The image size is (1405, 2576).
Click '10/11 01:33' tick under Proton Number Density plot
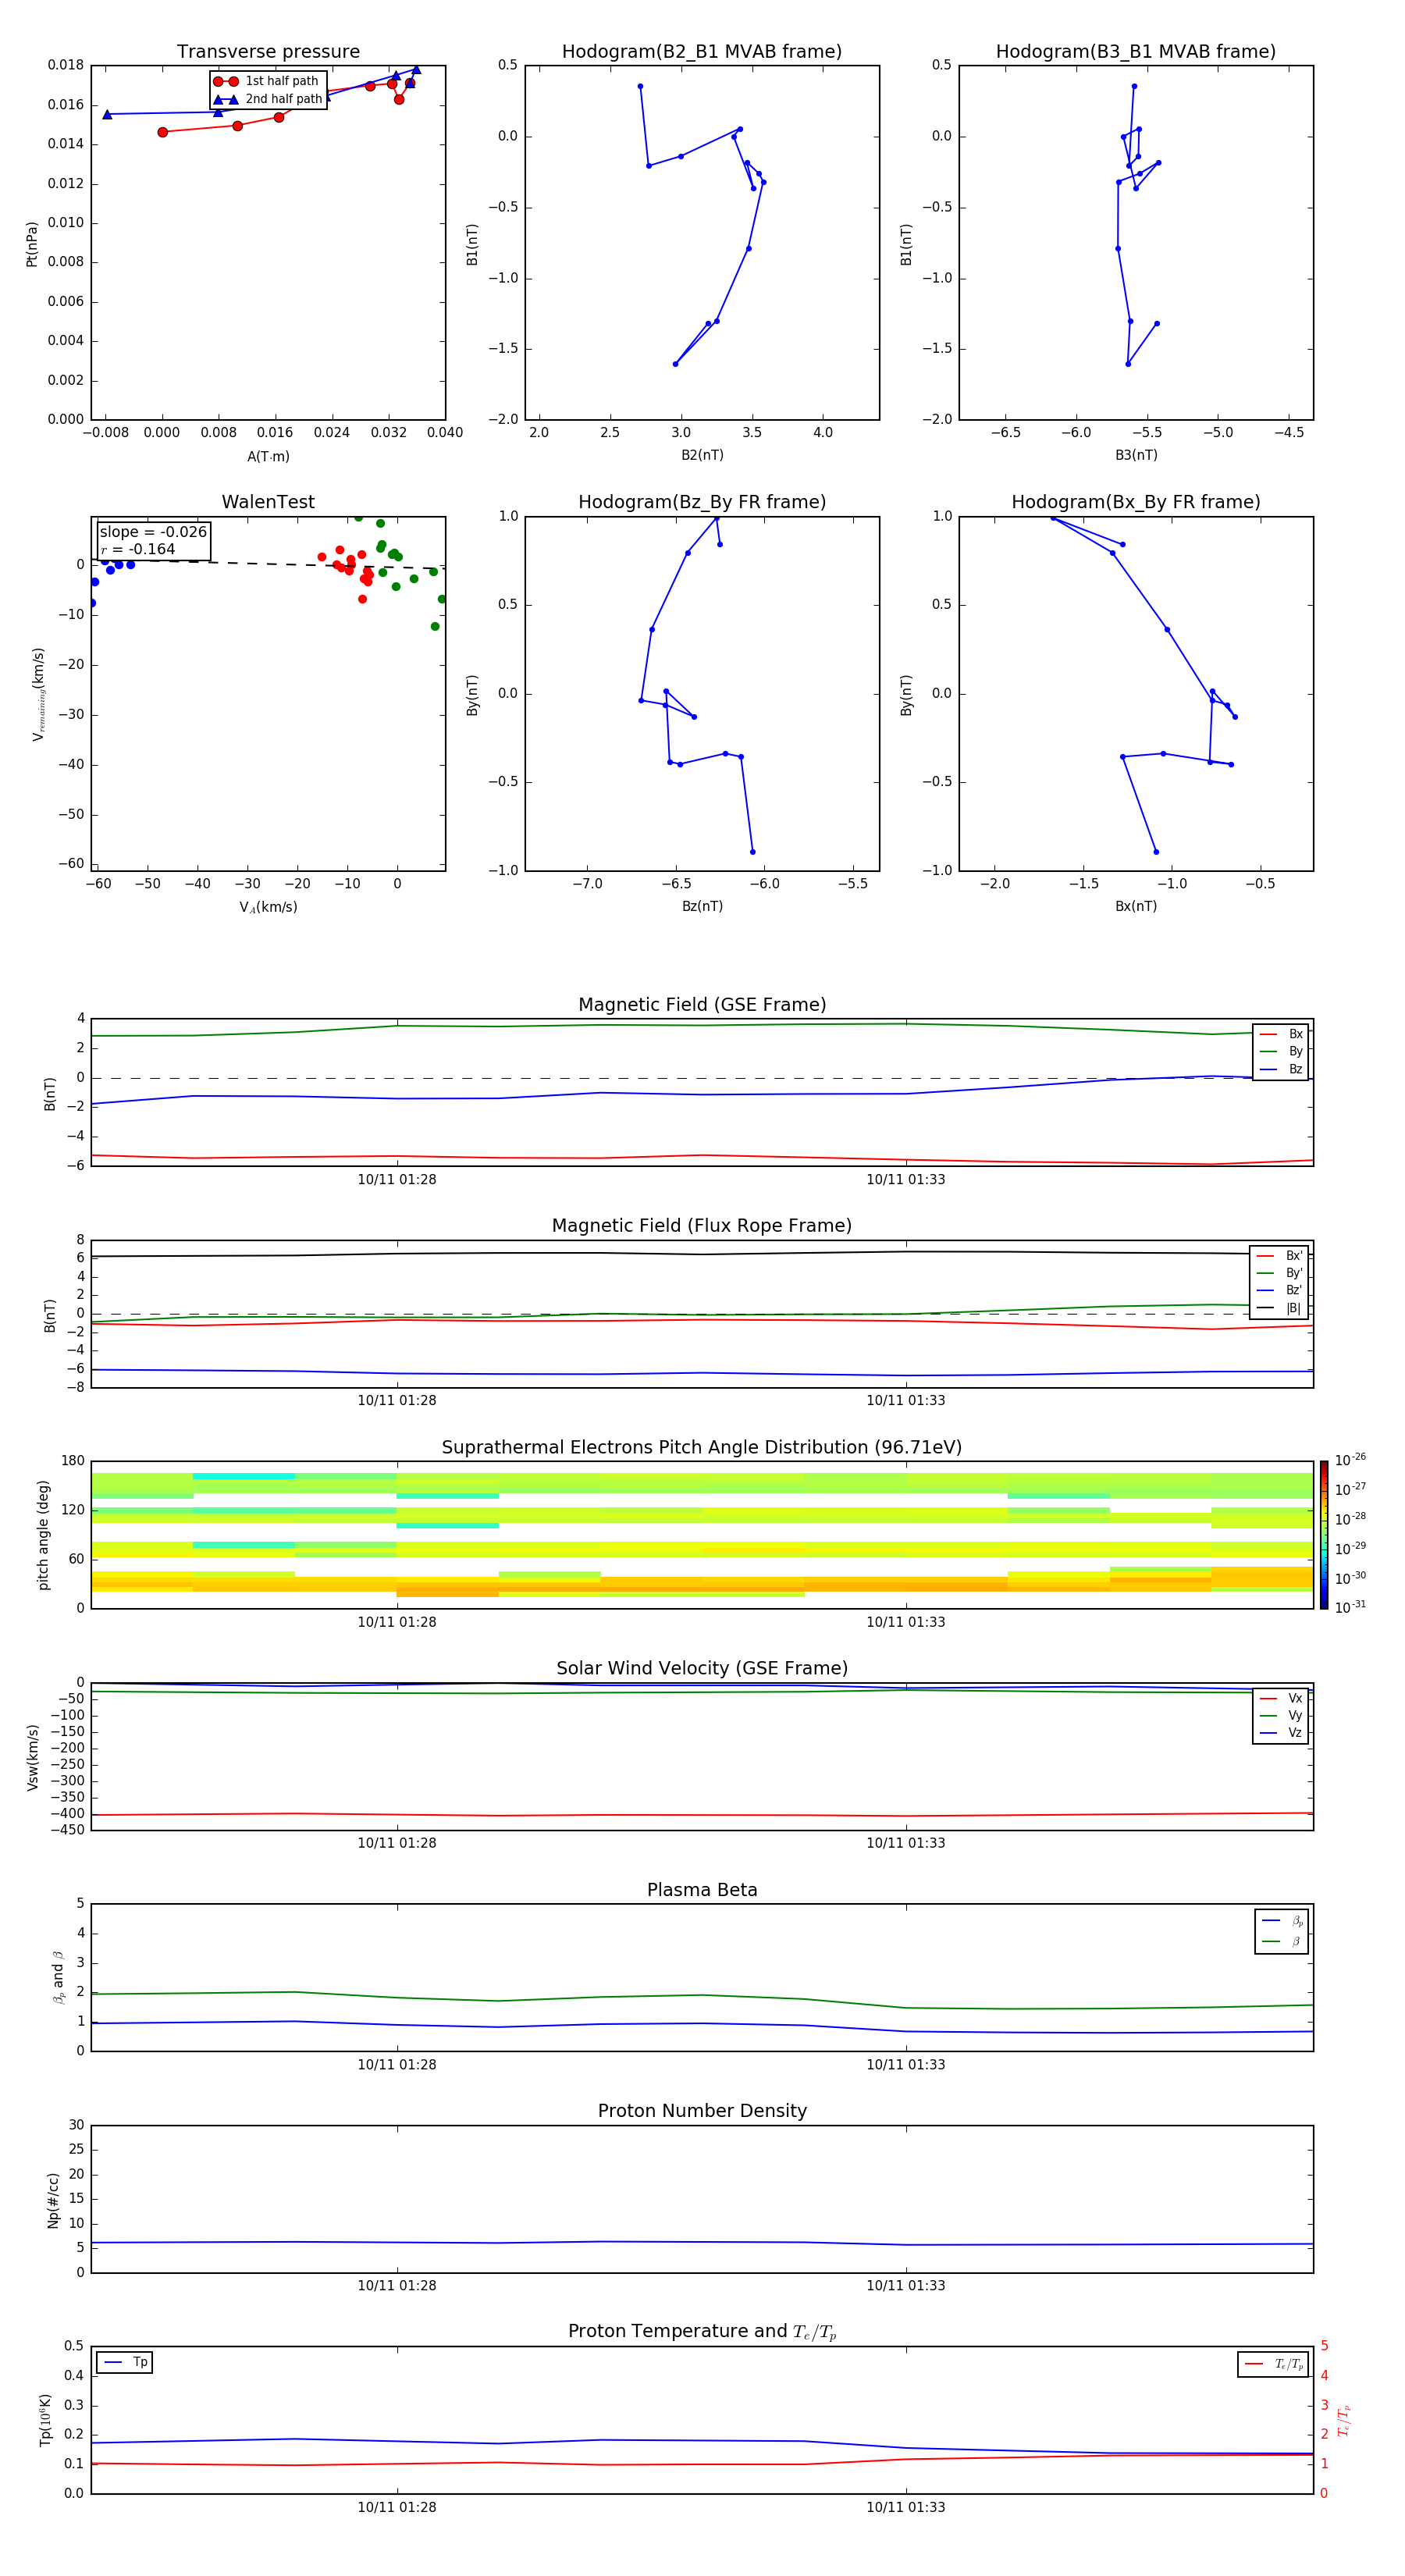pos(906,2286)
